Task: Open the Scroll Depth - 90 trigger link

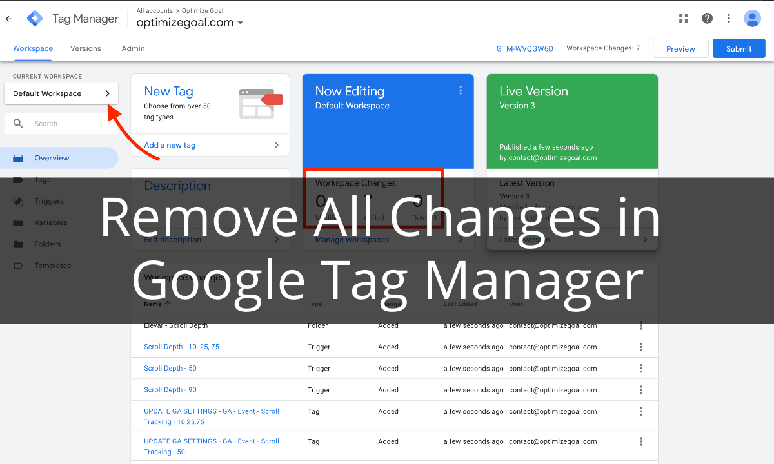Action: pos(170,390)
